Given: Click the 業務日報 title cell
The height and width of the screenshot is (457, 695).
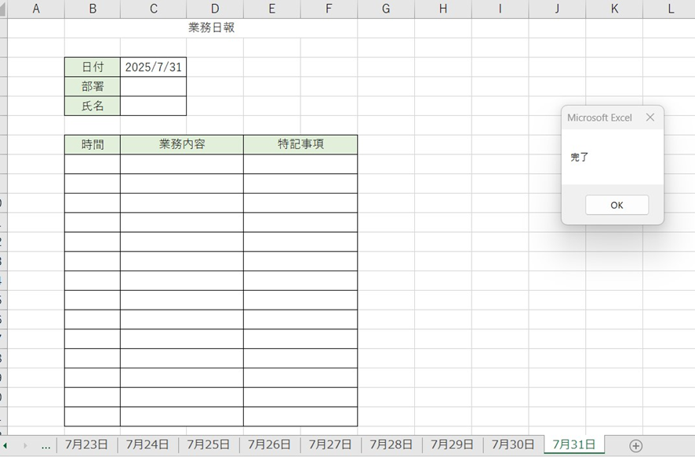Looking at the screenshot, I should 211,28.
